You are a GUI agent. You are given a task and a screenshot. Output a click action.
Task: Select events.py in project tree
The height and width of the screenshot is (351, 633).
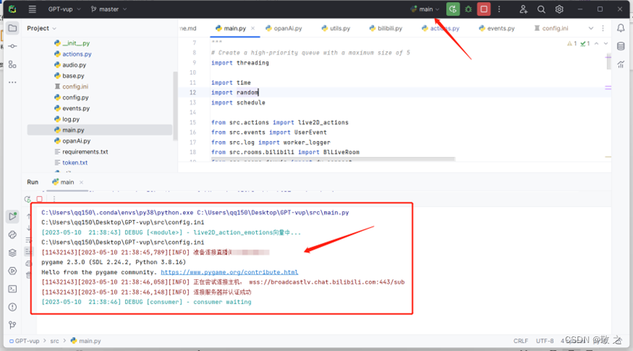(72, 108)
